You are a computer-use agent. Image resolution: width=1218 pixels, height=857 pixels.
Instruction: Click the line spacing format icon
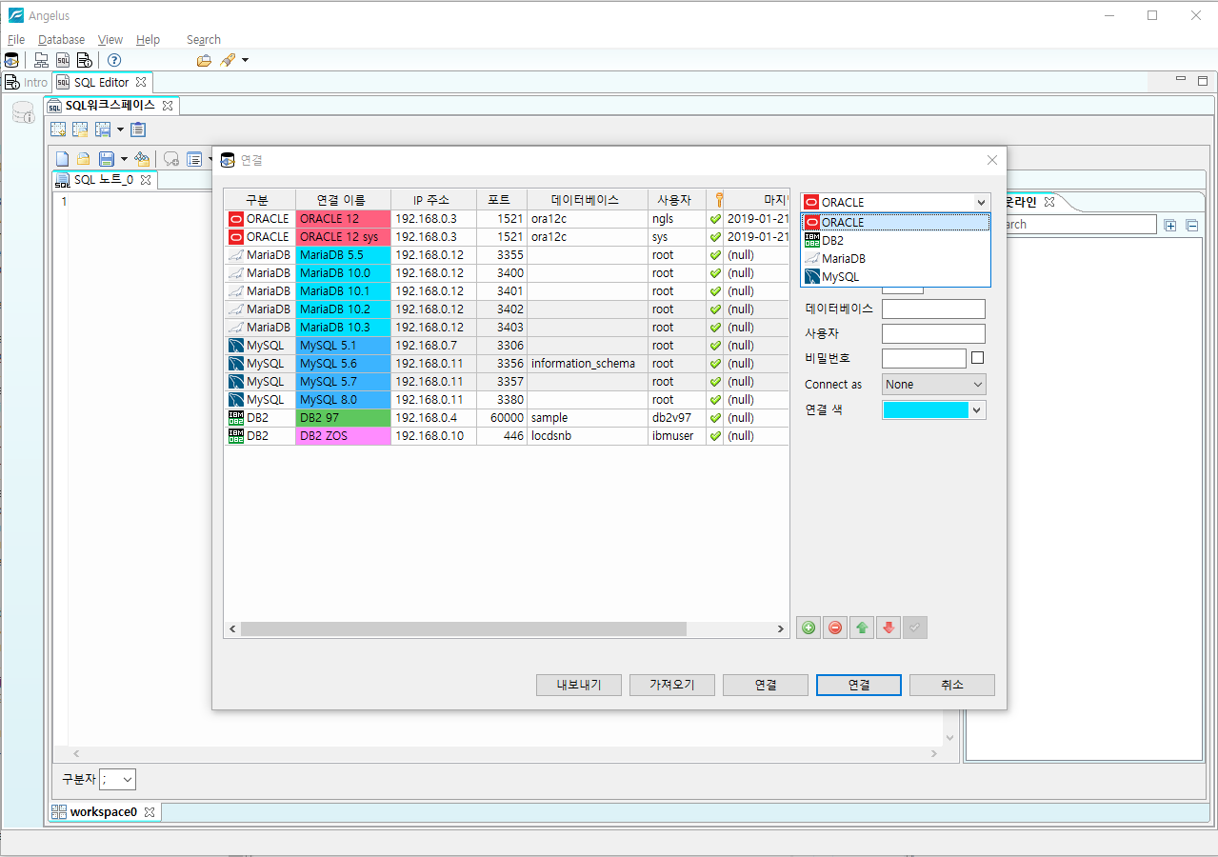click(x=194, y=159)
